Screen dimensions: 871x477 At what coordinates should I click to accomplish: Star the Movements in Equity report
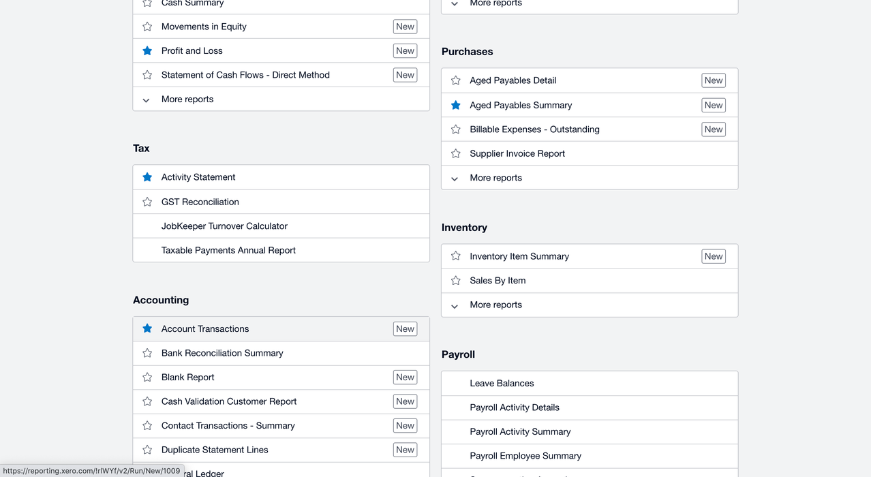[x=147, y=27]
